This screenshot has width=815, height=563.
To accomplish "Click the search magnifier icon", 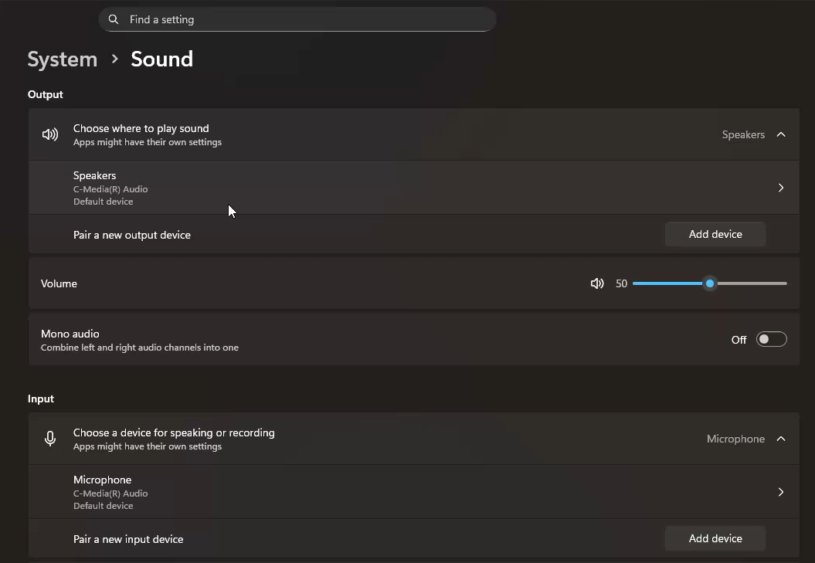I will pyautogui.click(x=113, y=19).
